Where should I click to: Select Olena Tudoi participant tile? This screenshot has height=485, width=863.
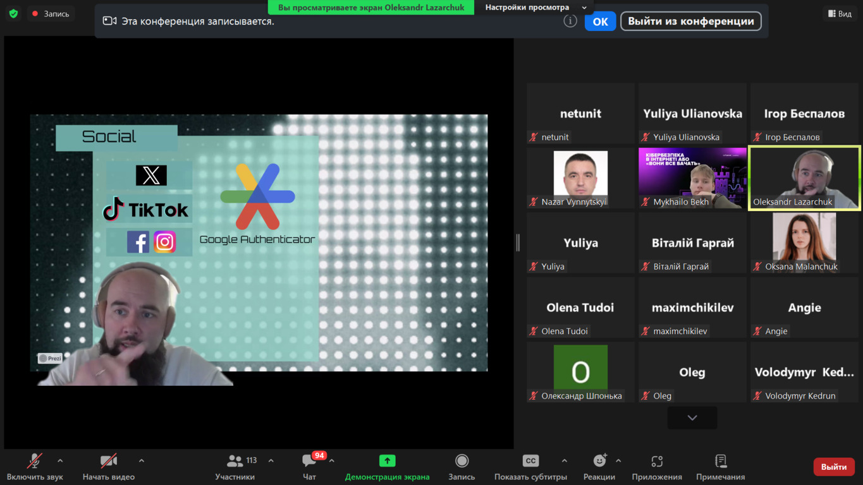point(580,308)
